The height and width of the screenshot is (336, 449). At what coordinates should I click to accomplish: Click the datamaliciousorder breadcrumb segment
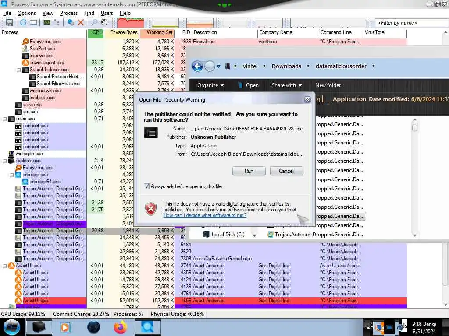pos(341,66)
